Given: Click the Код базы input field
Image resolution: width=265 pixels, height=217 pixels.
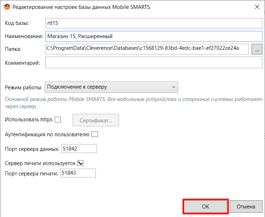Looking at the screenshot, I should tap(154, 23).
